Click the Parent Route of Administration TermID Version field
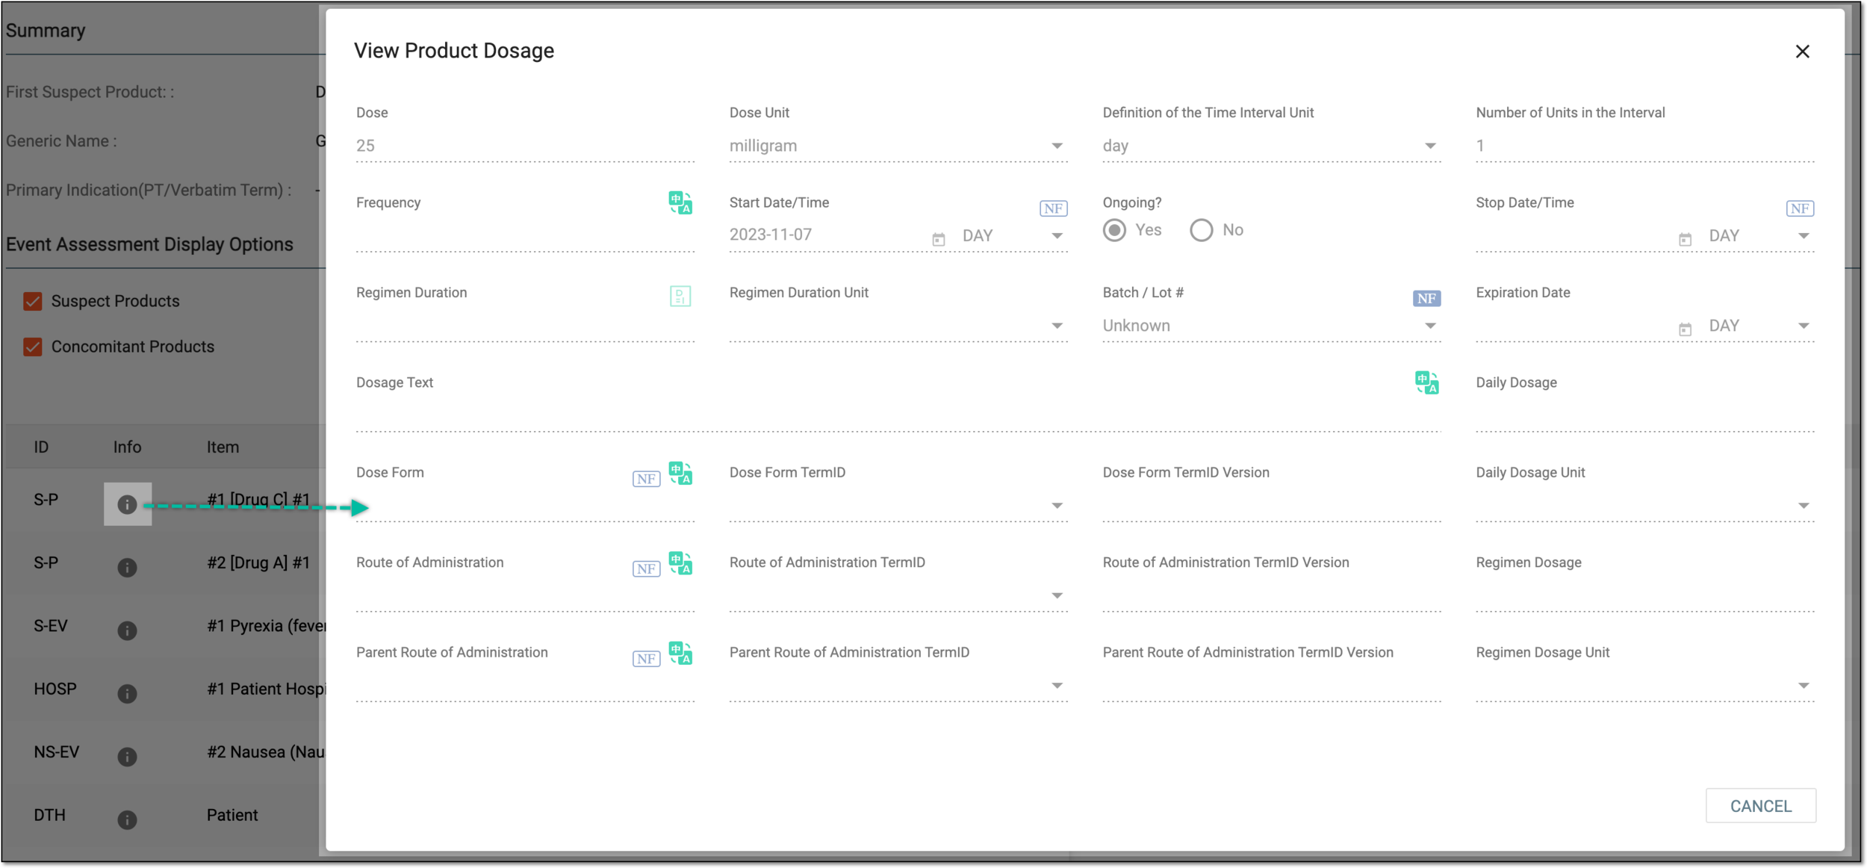 pyautogui.click(x=1271, y=686)
